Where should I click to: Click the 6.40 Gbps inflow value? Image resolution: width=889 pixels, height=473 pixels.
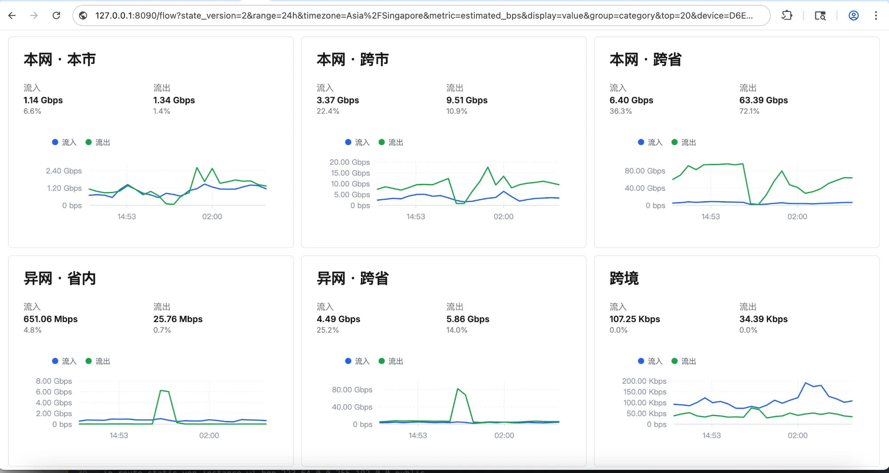(x=631, y=100)
